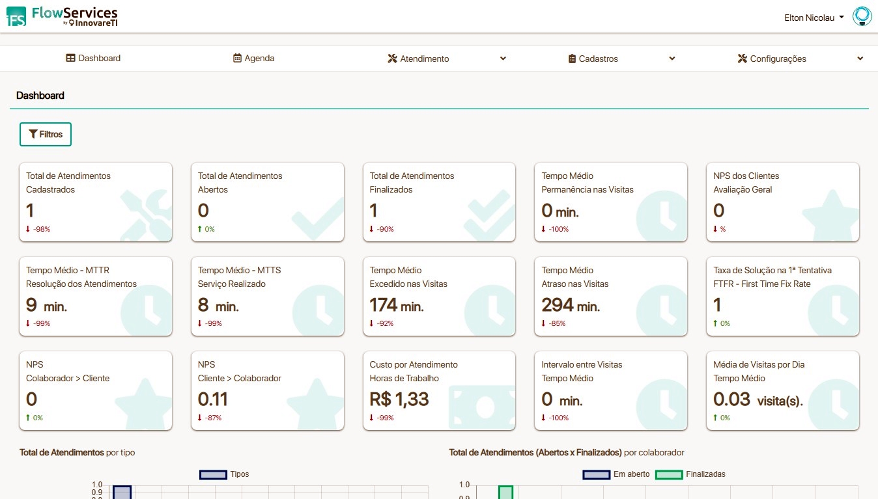Open the Agenda menu item

click(253, 58)
